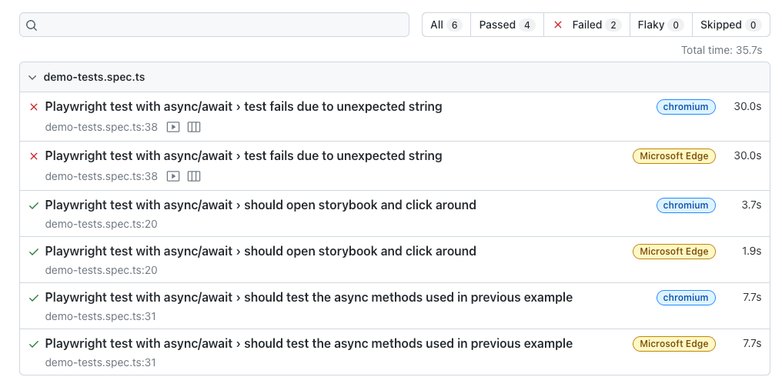This screenshot has height=387, width=782.
Task: Open video for chromium failed test
Action: 174,127
